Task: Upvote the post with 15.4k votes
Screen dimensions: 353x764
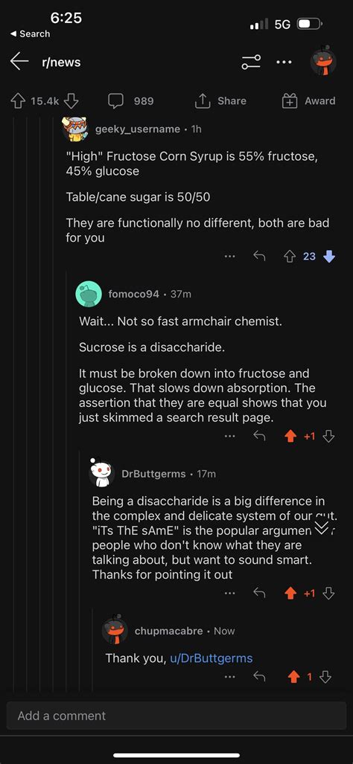Action: [x=18, y=101]
